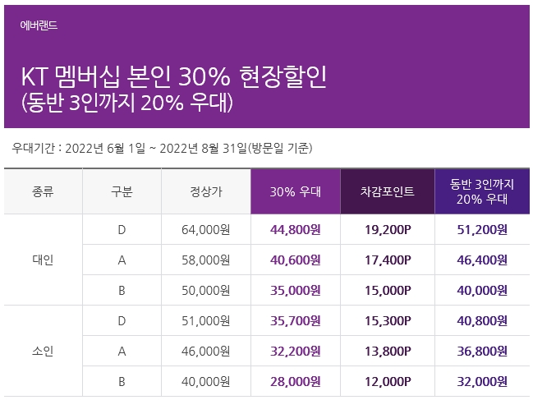Click the 15,300P deducted points cell
Viewport: 533px width, 400px height.
tap(388, 321)
